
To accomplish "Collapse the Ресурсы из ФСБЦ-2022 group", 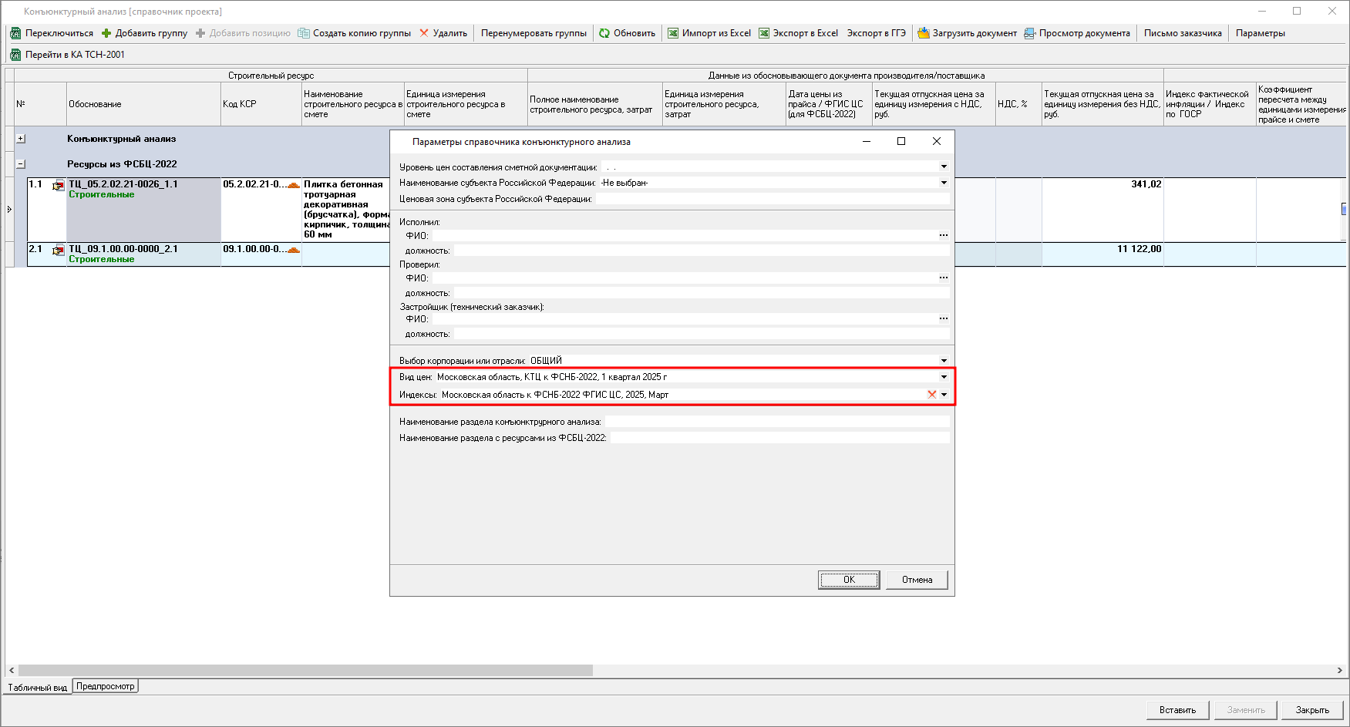I will (x=21, y=164).
